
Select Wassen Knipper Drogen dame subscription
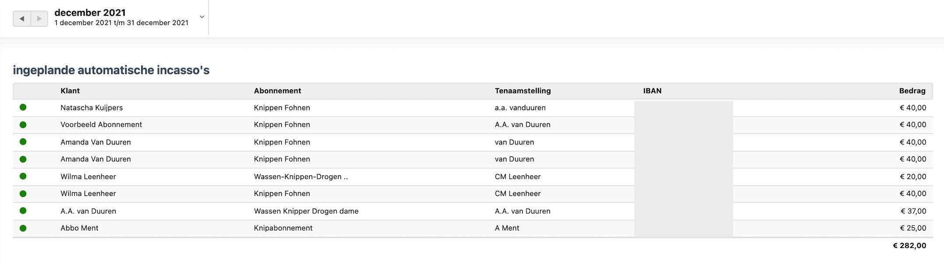click(x=306, y=211)
